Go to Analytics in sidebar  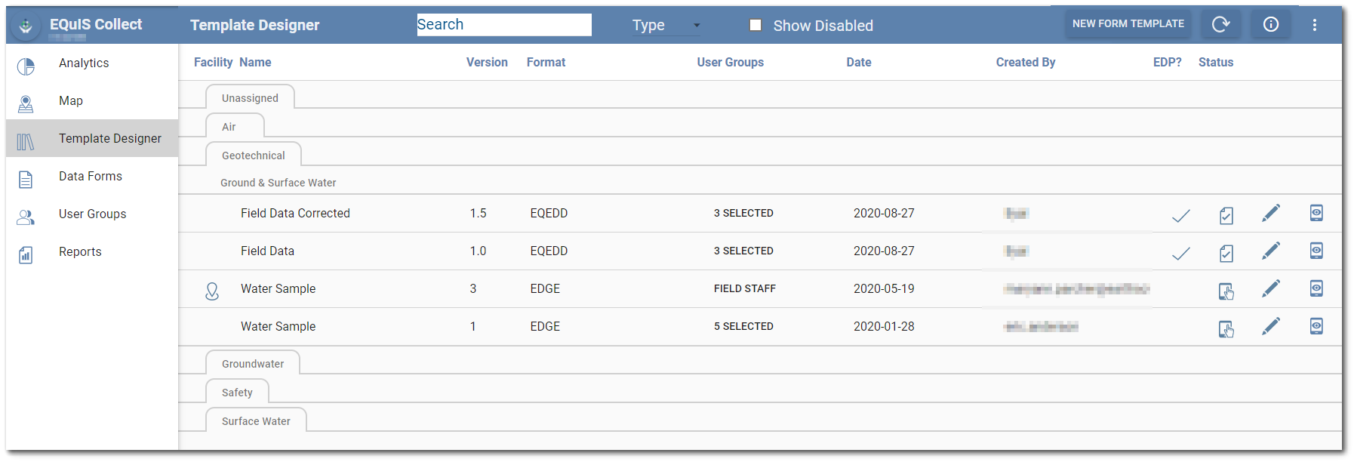84,63
